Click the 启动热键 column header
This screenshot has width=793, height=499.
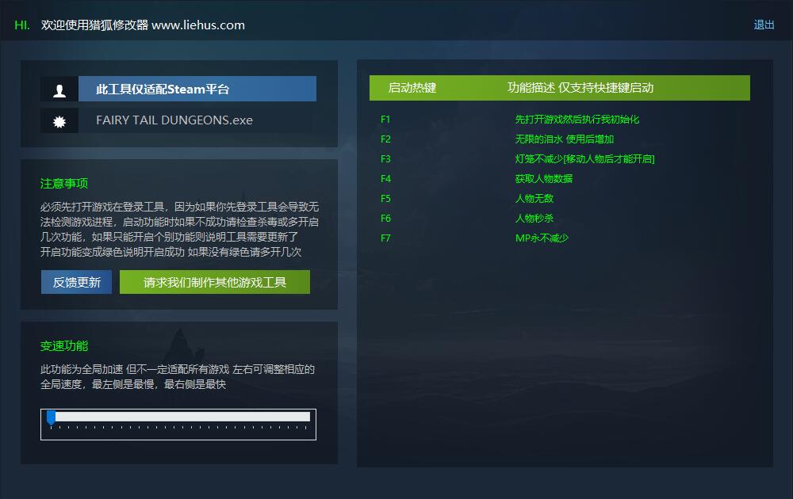point(412,88)
